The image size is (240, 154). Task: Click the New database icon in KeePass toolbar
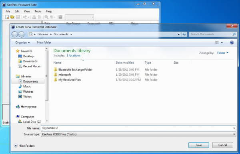tap(7, 17)
